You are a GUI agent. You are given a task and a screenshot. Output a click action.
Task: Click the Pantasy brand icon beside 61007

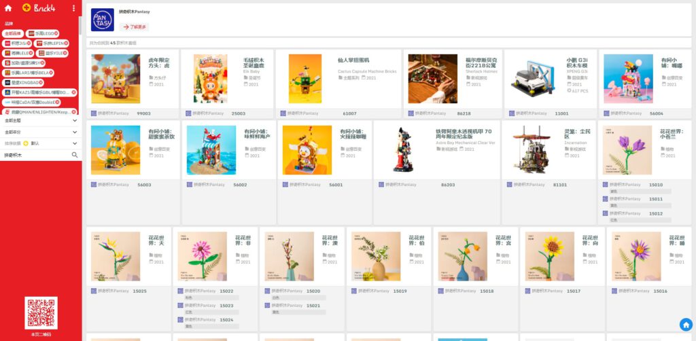283,113
